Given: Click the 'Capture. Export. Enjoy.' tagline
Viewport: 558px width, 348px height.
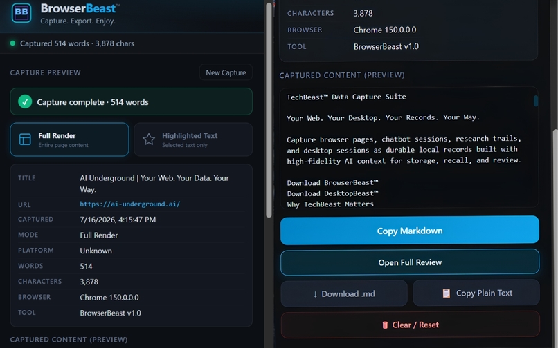Looking at the screenshot, I should (78, 21).
